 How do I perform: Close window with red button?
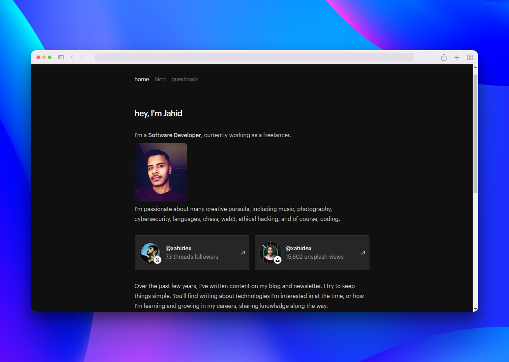[39, 57]
